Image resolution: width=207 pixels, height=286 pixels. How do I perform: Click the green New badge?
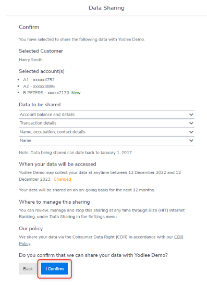tap(76, 93)
